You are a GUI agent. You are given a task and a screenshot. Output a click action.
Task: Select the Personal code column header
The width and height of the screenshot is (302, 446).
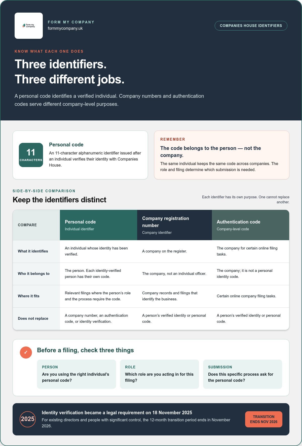tap(98, 225)
